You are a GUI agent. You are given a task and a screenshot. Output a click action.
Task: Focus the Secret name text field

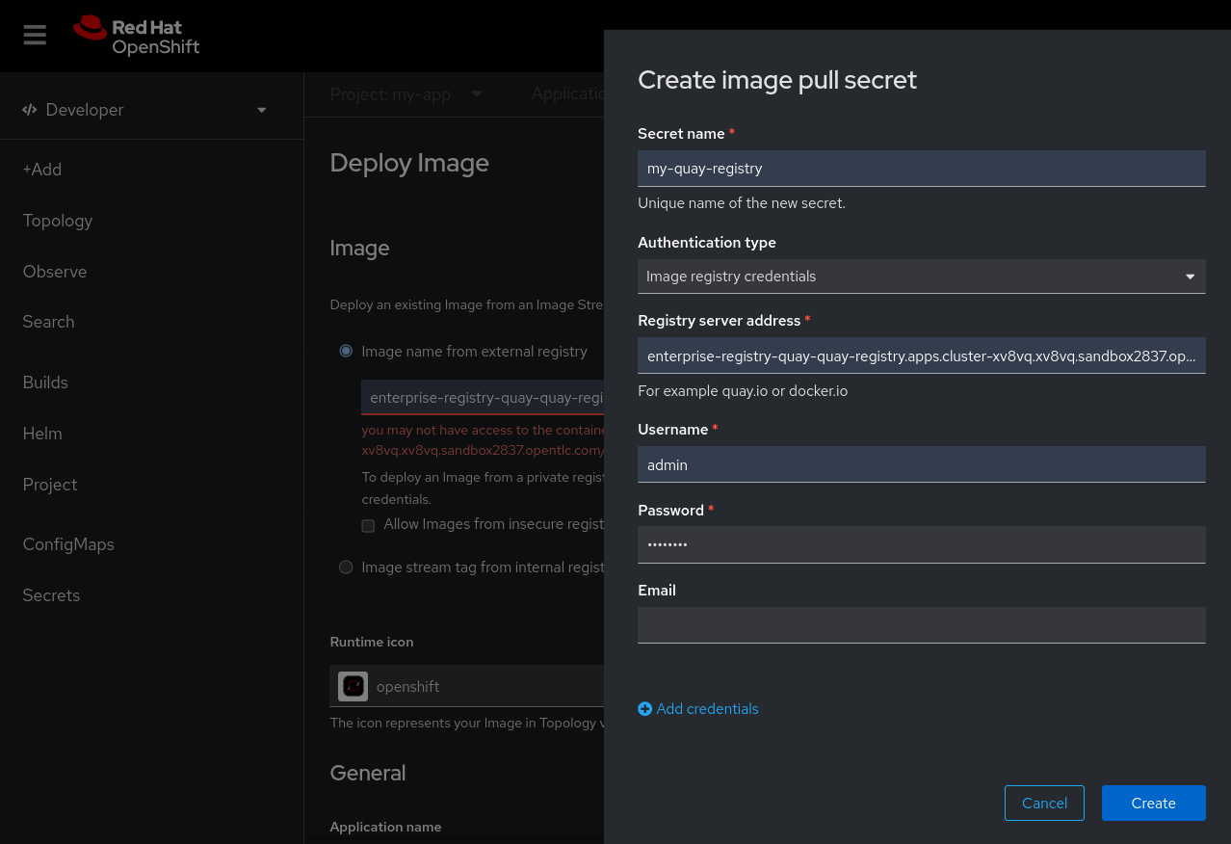921,169
